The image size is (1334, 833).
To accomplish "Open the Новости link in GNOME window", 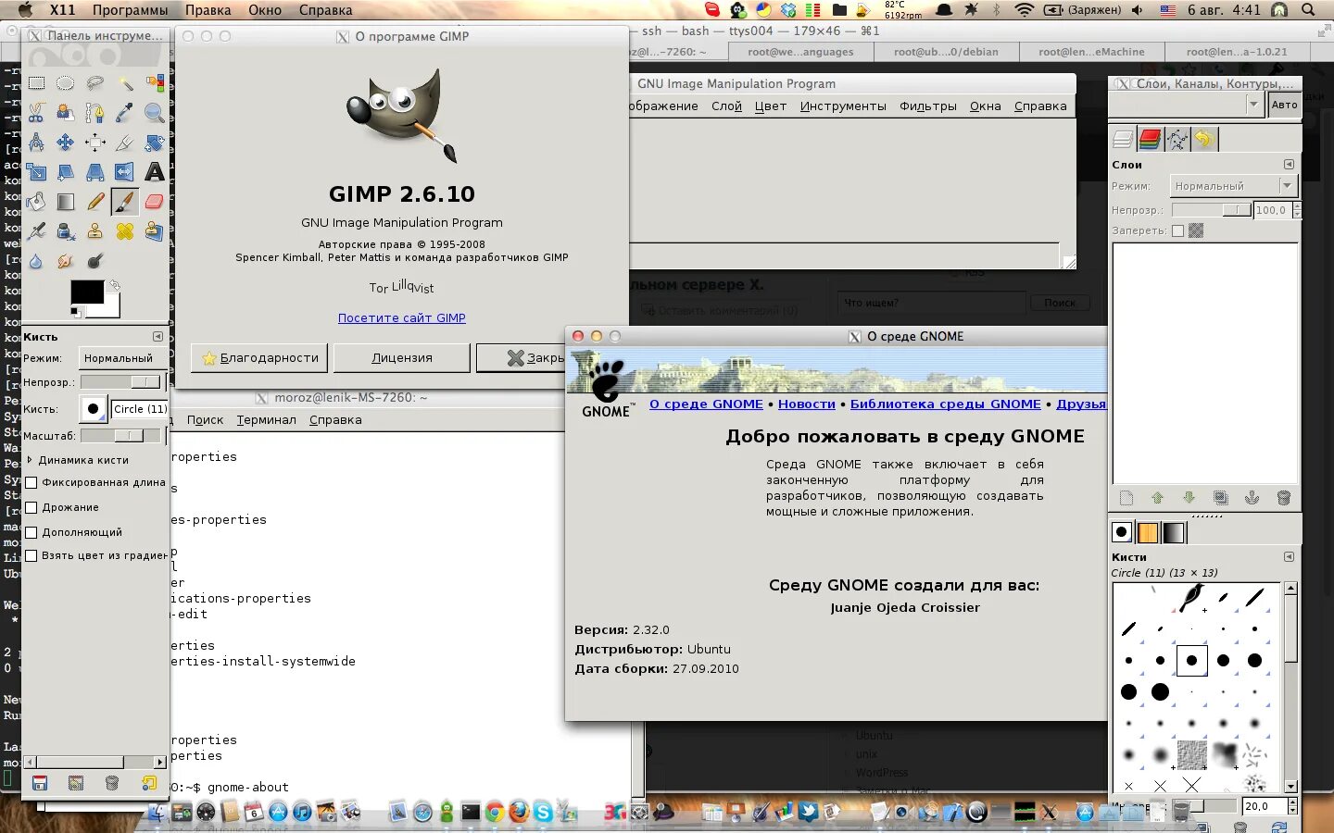I will [x=807, y=404].
